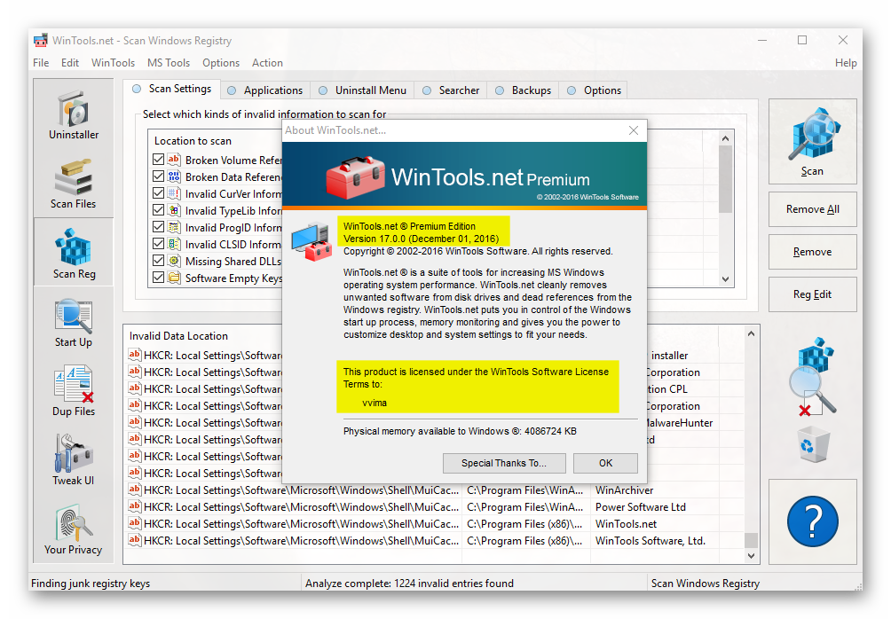Click the Reg Edit button
This screenshot has width=891, height=619.
pos(813,294)
